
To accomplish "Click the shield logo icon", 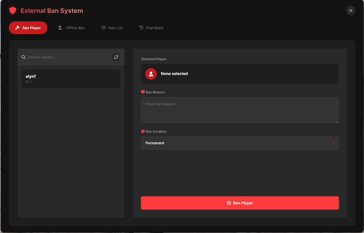I will (13, 11).
